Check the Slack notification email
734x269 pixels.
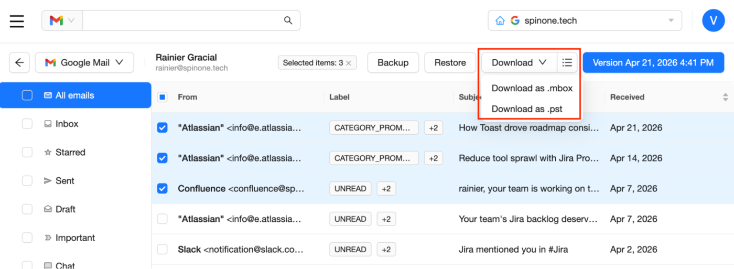pyautogui.click(x=163, y=249)
